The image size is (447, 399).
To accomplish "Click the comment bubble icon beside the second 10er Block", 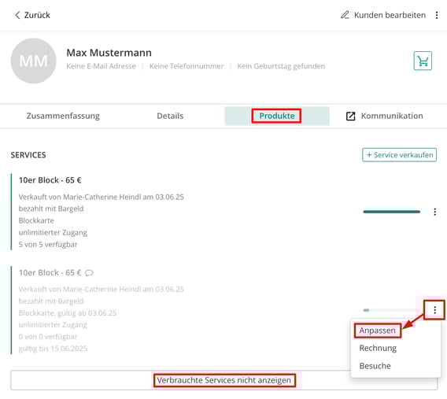I will click(89, 273).
